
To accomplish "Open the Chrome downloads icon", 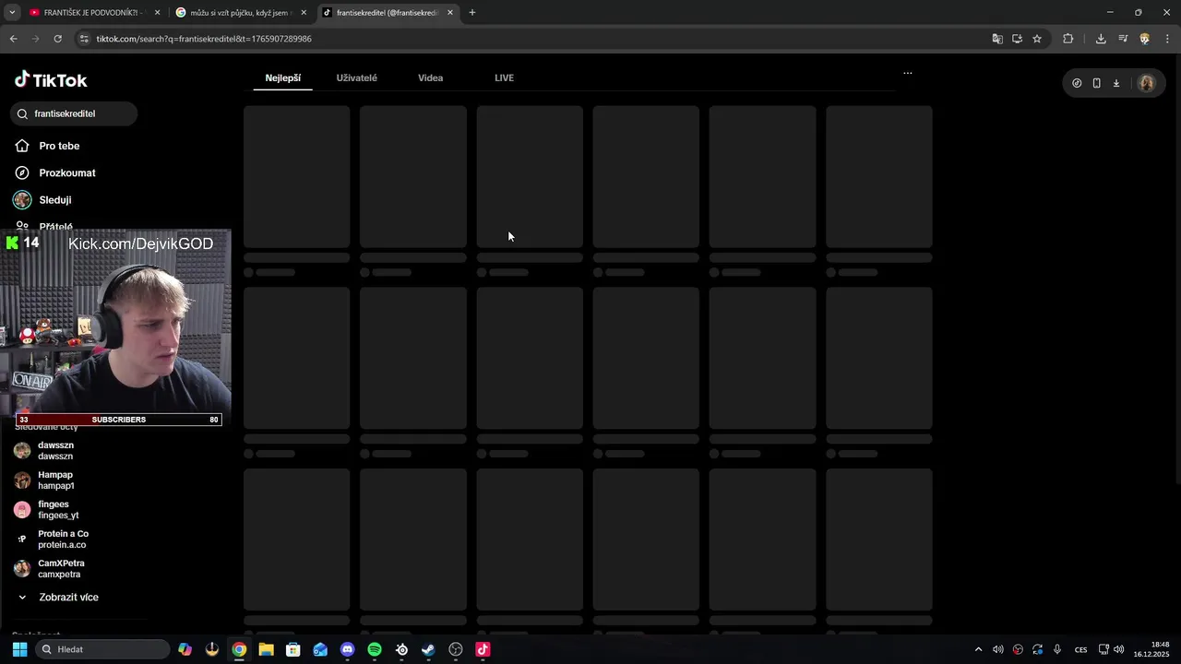I will pyautogui.click(x=1101, y=39).
